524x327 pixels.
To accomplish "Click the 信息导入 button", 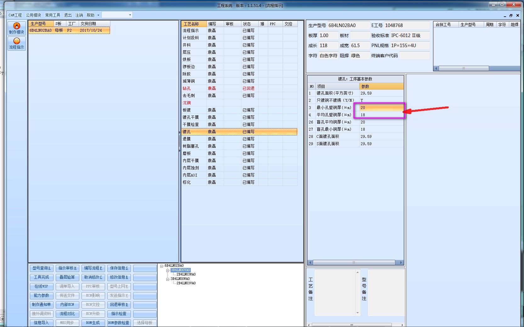I will [42, 323].
